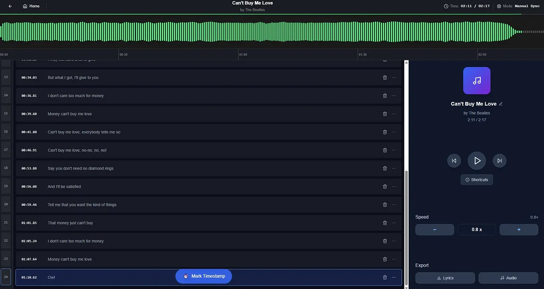This screenshot has width=544, height=289.
Task: Edit the song title using the pencil icon
Action: coord(501,104)
